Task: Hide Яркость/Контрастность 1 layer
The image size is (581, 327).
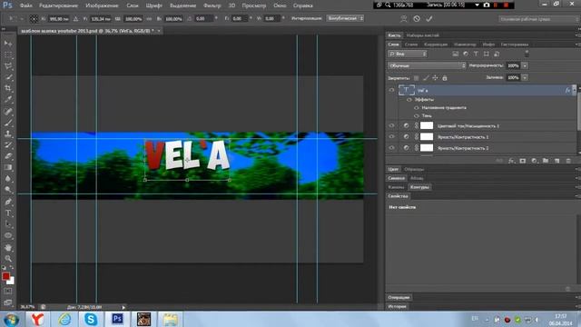Action: click(x=391, y=137)
